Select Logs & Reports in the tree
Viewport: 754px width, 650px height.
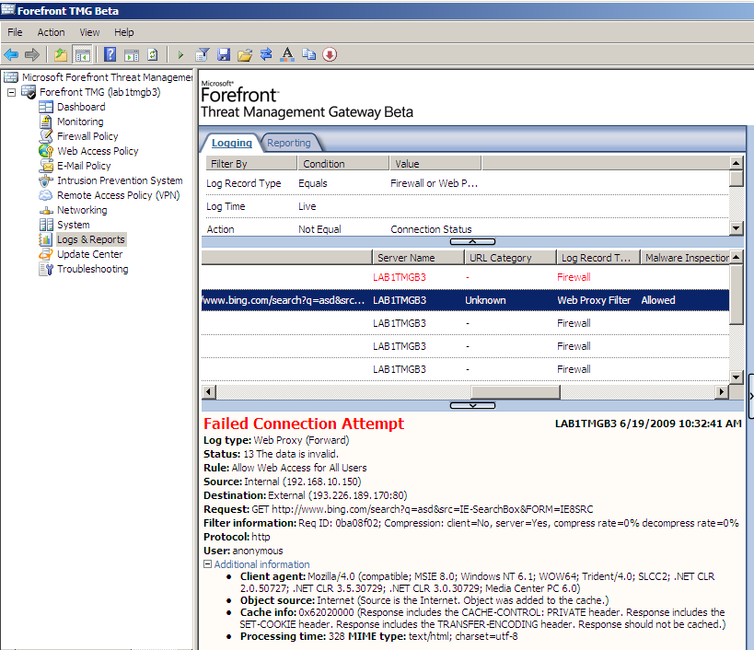coord(91,239)
